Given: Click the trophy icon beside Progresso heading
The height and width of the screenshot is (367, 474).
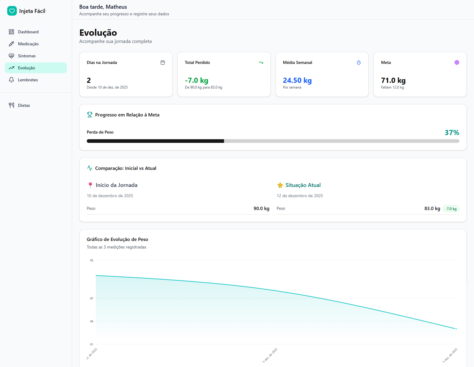Looking at the screenshot, I should [x=90, y=115].
